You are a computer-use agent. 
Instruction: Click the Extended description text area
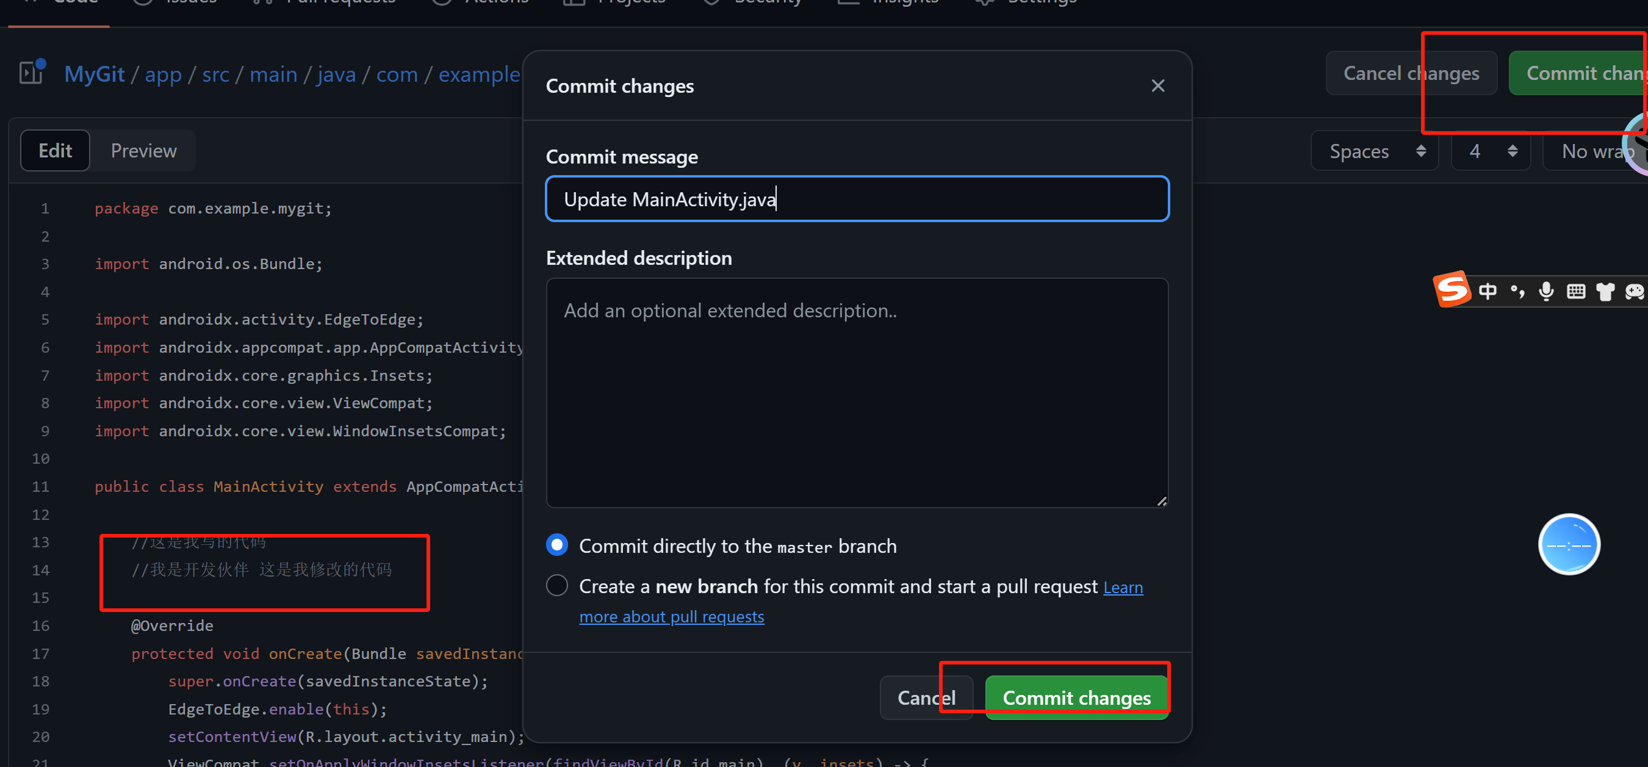point(857,392)
